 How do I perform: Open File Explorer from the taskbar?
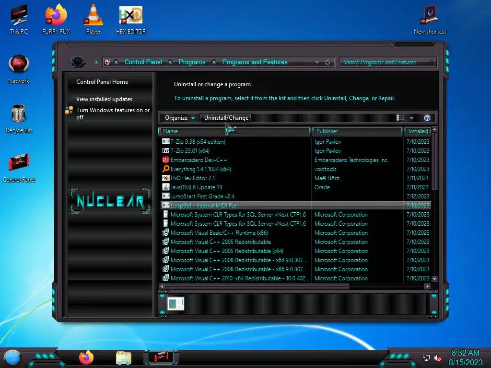pyautogui.click(x=124, y=358)
